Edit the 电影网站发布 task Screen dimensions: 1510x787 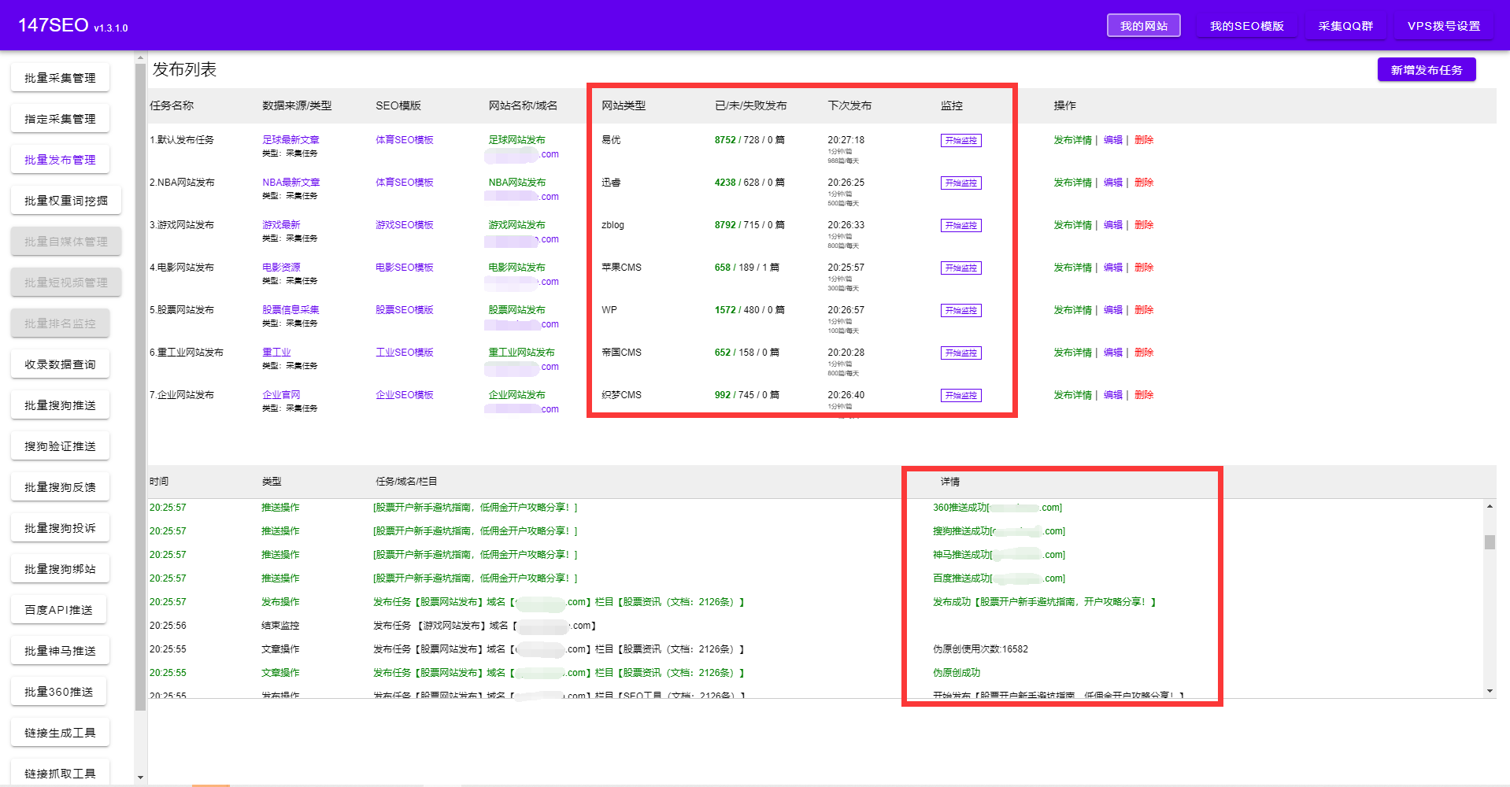[1112, 268]
